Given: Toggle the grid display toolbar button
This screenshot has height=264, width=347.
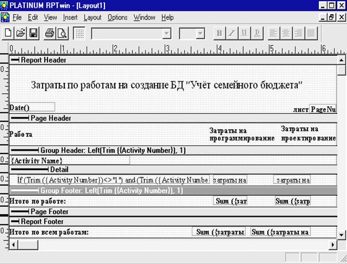Looking at the screenshot, I should click(x=79, y=33).
